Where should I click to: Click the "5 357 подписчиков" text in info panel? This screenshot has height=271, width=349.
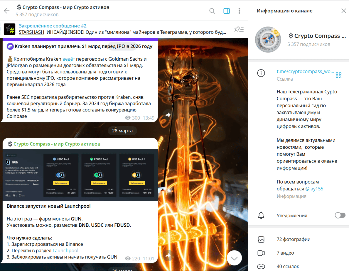pos(309,44)
